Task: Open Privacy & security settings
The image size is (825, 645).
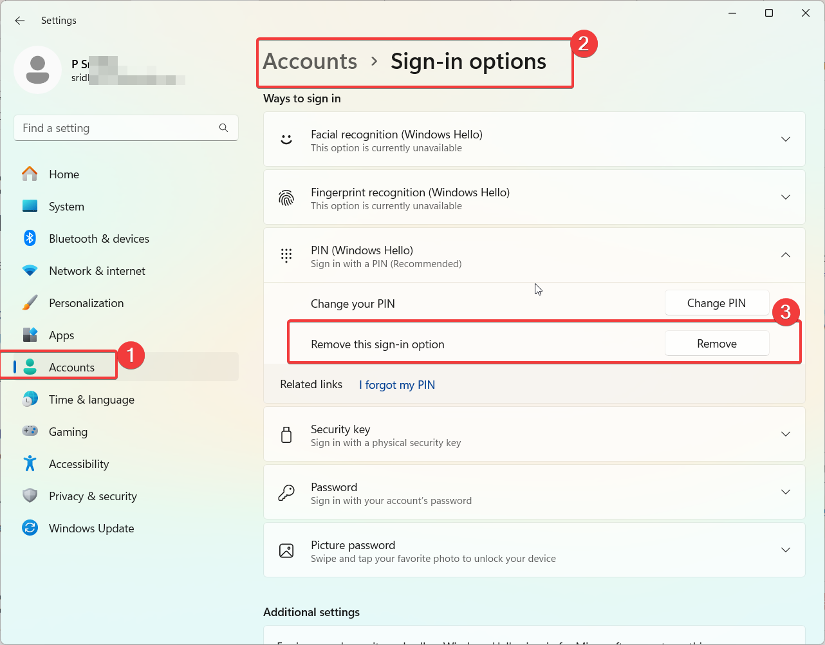Action: point(93,496)
